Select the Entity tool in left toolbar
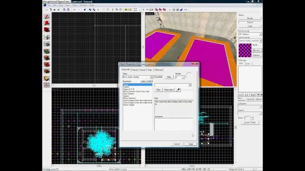This screenshot has width=305, height=171. tap(47, 37)
